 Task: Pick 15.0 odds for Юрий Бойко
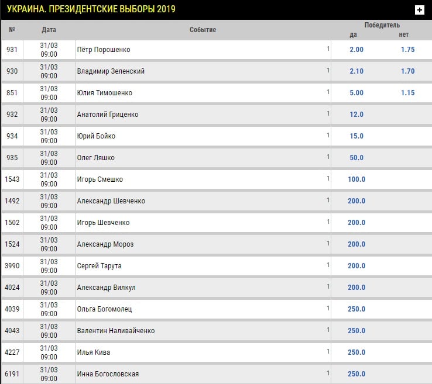pyautogui.click(x=356, y=136)
